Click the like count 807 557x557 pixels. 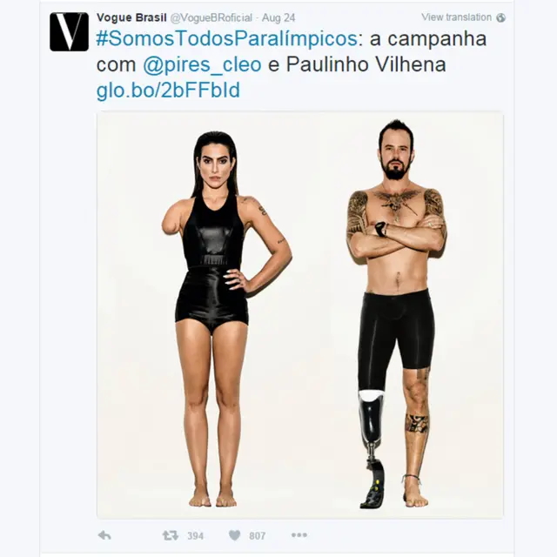(x=258, y=536)
